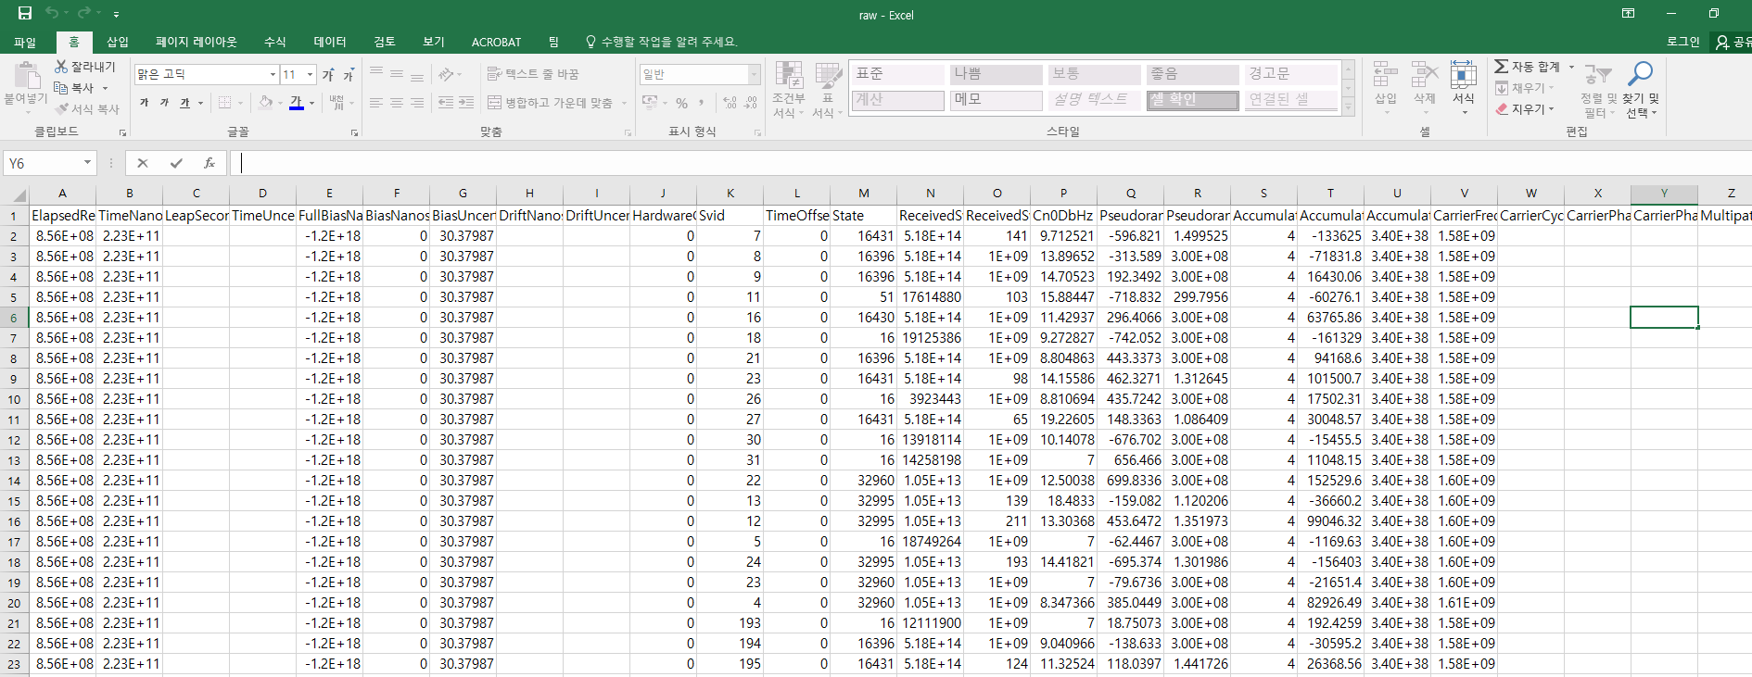
Task: Switch to the 삽입 (Insert) tab
Action: pyautogui.click(x=118, y=42)
